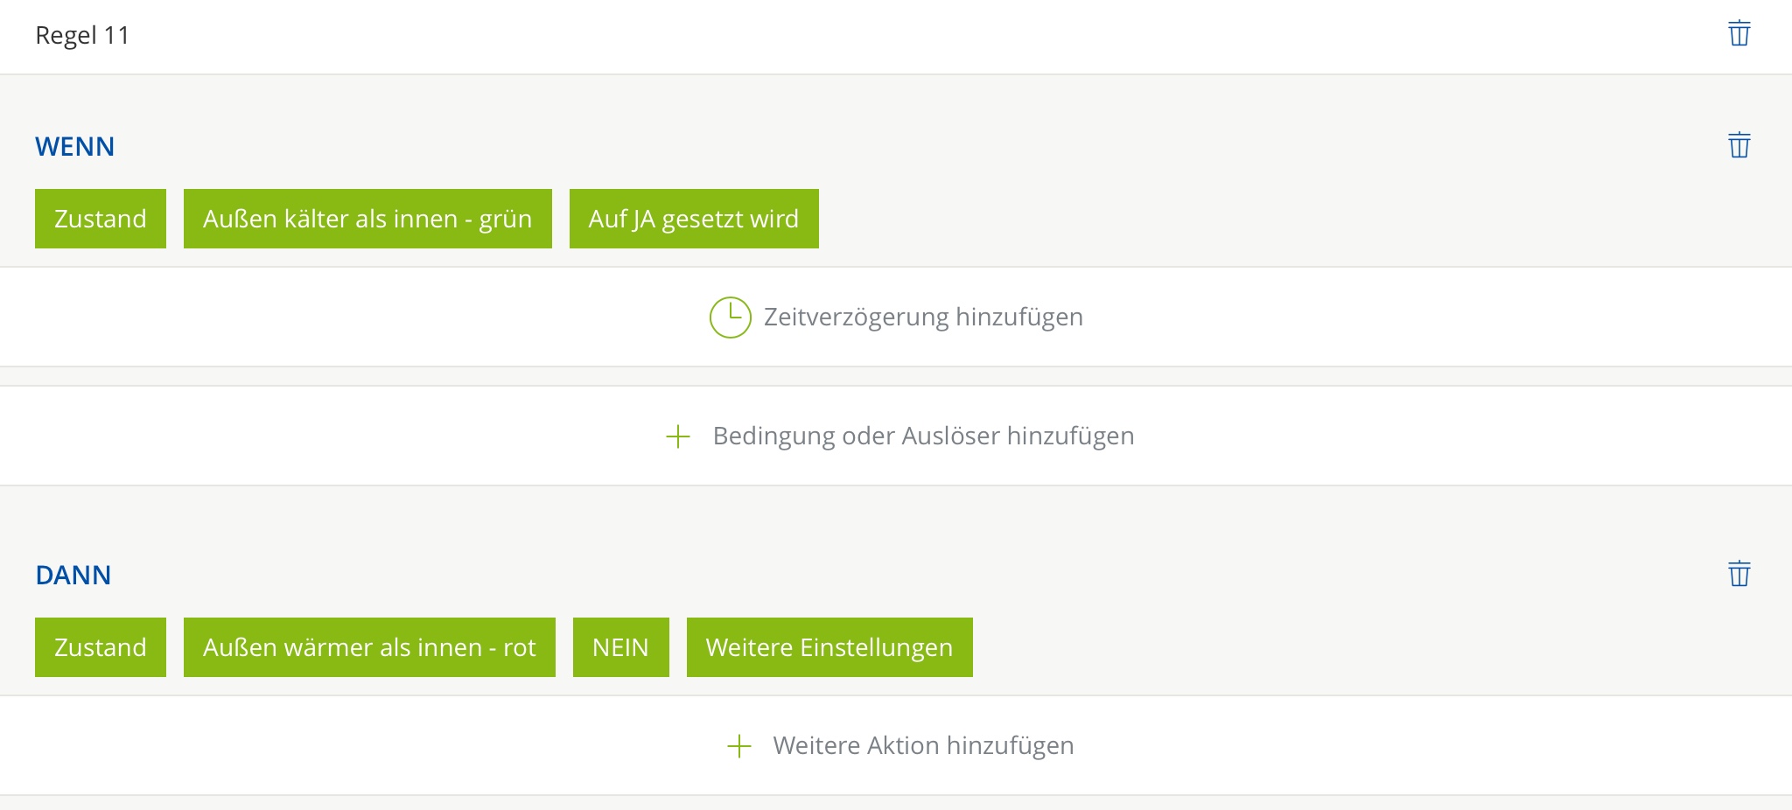The image size is (1792, 810).
Task: Click 'Weitere Aktion hinzufügen' text
Action: tap(923, 745)
